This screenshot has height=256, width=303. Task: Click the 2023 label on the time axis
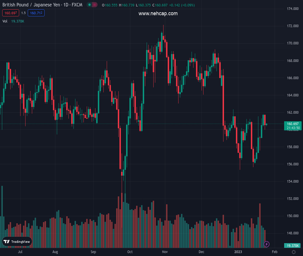pyautogui.click(x=238, y=252)
